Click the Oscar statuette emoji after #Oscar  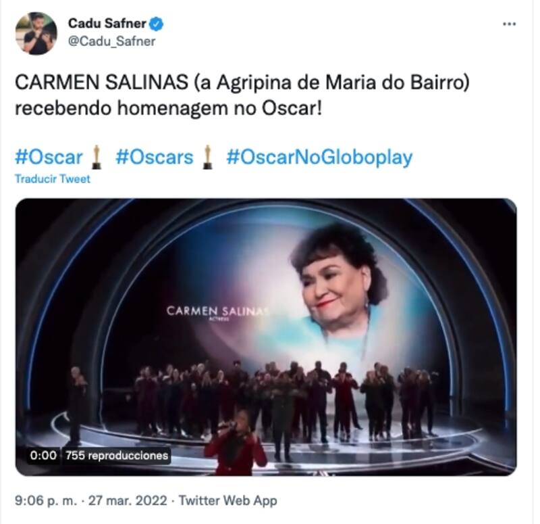(97, 157)
